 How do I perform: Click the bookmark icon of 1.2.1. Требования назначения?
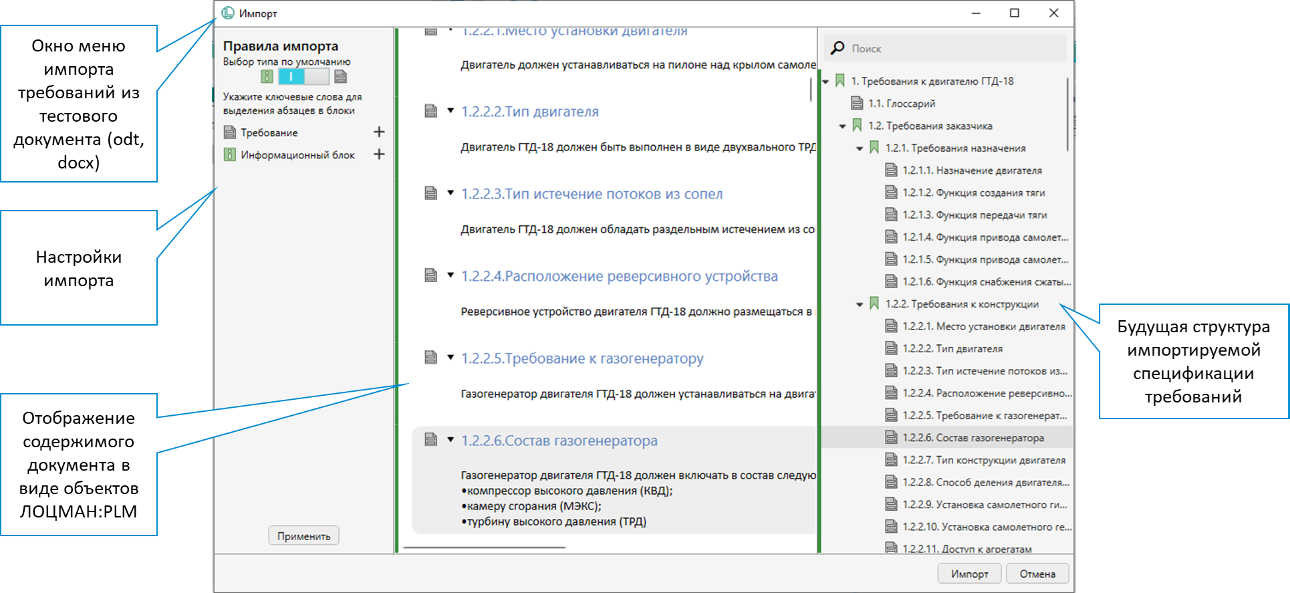click(x=874, y=148)
